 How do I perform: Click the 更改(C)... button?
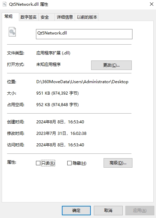tap(111, 65)
